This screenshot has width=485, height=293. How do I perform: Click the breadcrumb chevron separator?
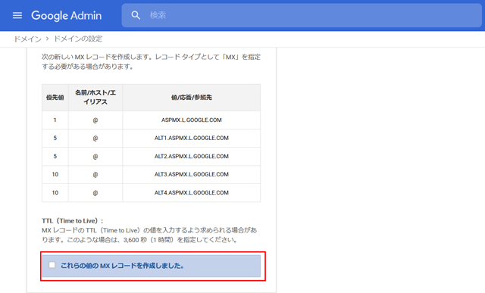[47, 39]
